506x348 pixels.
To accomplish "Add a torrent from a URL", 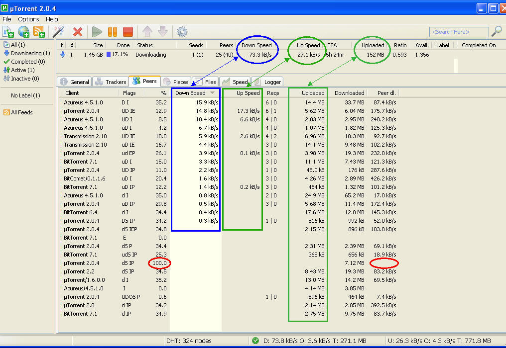I will pyautogui.click(x=23, y=31).
